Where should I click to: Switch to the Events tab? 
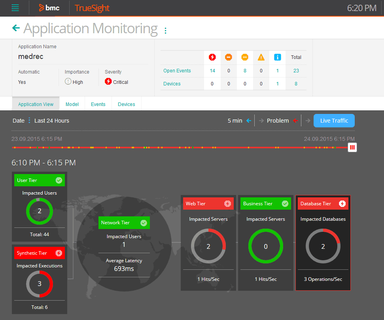(98, 104)
